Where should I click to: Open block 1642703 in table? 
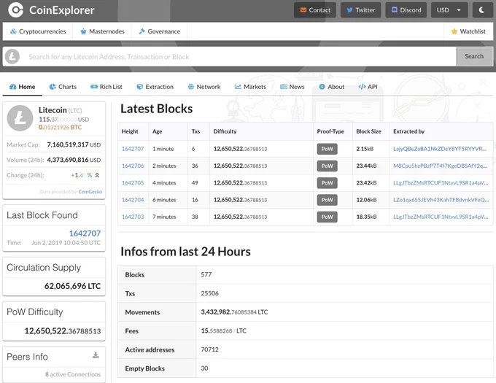(133, 217)
